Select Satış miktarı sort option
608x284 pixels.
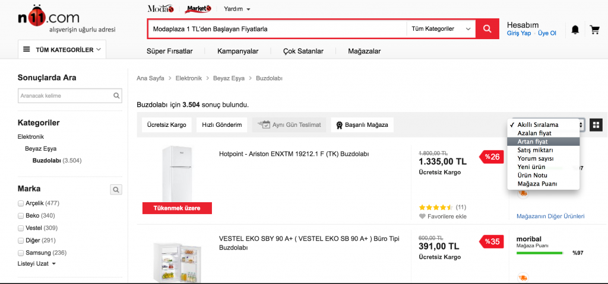543,150
